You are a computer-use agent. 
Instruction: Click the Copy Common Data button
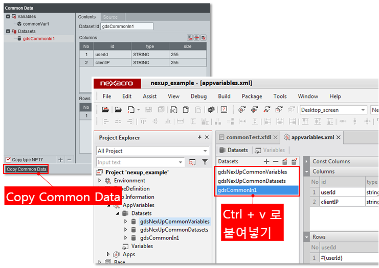point(26,169)
